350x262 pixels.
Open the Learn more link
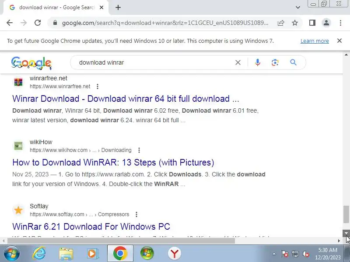(315, 41)
